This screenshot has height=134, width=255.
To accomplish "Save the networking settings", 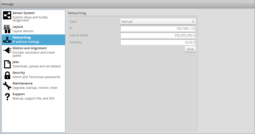I will coord(190,49).
